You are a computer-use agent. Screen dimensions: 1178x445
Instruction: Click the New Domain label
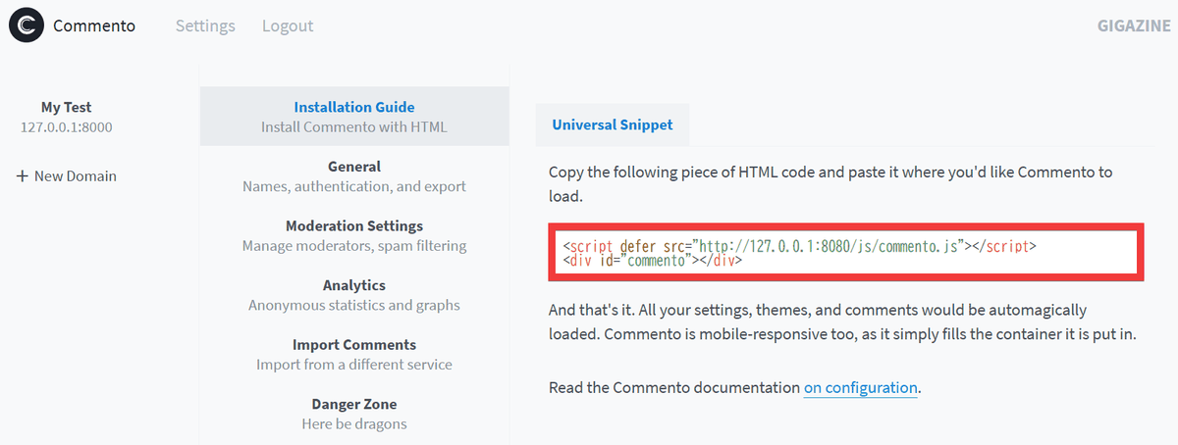[x=75, y=176]
